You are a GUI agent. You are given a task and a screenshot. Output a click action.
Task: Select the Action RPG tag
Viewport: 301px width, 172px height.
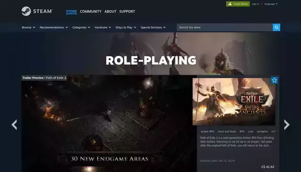(207, 132)
